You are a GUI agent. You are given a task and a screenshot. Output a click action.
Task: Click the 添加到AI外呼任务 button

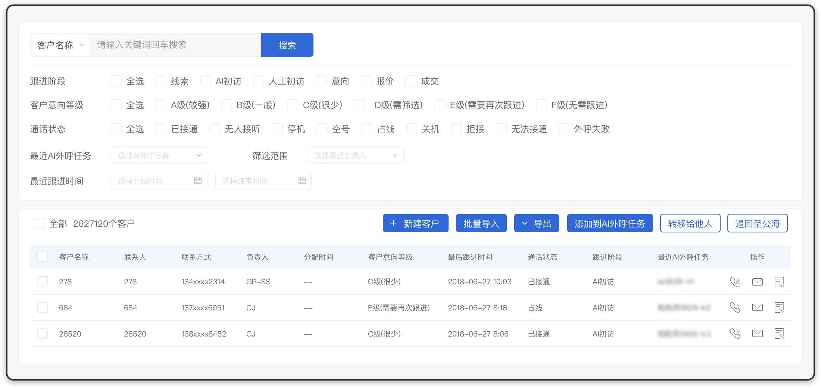point(610,223)
